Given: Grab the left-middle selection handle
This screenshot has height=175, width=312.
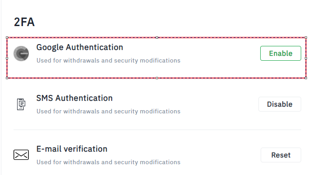Looking at the screenshot, I should [x=7, y=58].
